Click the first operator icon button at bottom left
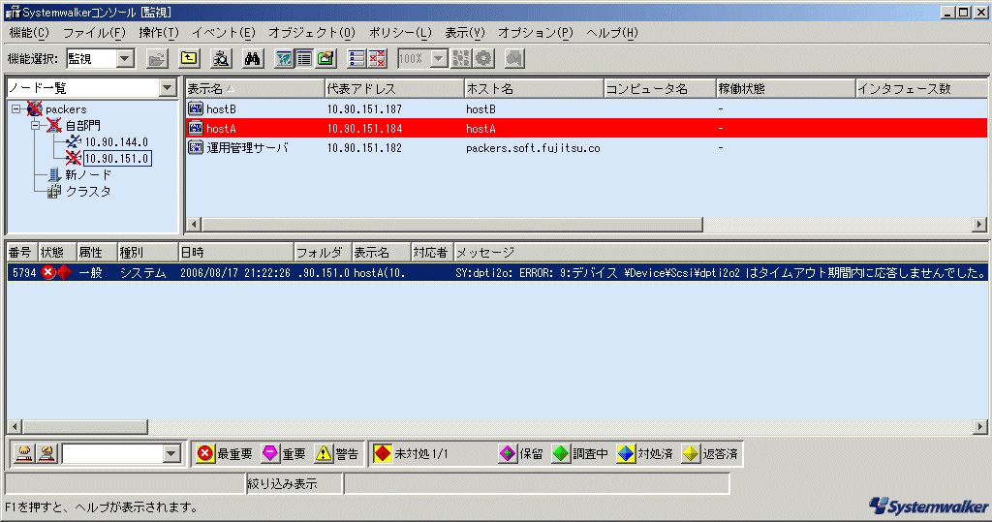Screen dimensions: 992x522 24,453
